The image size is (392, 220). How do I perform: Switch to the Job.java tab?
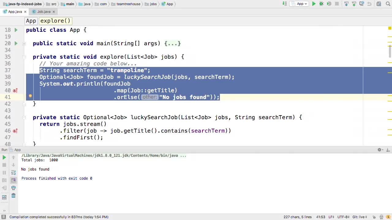click(x=43, y=11)
